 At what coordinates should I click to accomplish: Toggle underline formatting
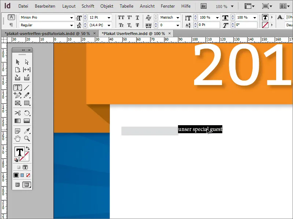137,18
